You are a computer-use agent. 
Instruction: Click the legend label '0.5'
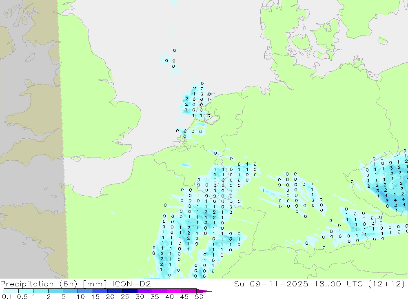(22, 297)
